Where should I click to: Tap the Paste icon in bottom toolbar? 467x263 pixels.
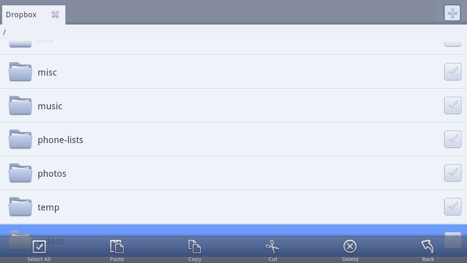(117, 247)
